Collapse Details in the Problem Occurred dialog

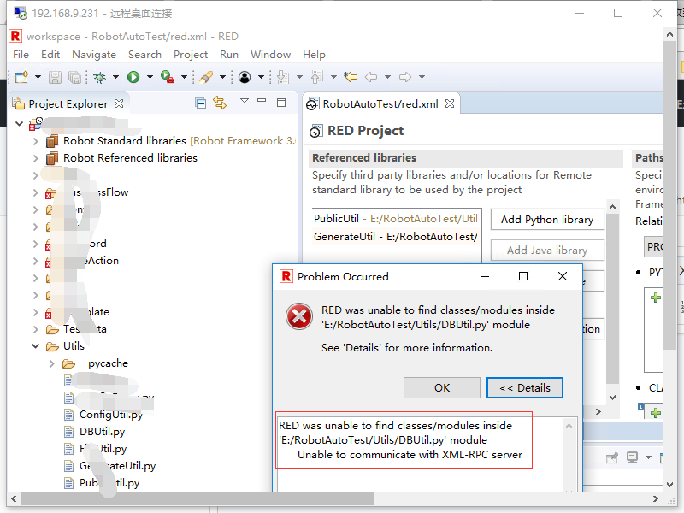tap(524, 387)
